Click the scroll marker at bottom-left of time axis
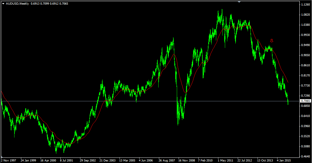The height and width of the screenshot is (163, 312). [x=2, y=157]
